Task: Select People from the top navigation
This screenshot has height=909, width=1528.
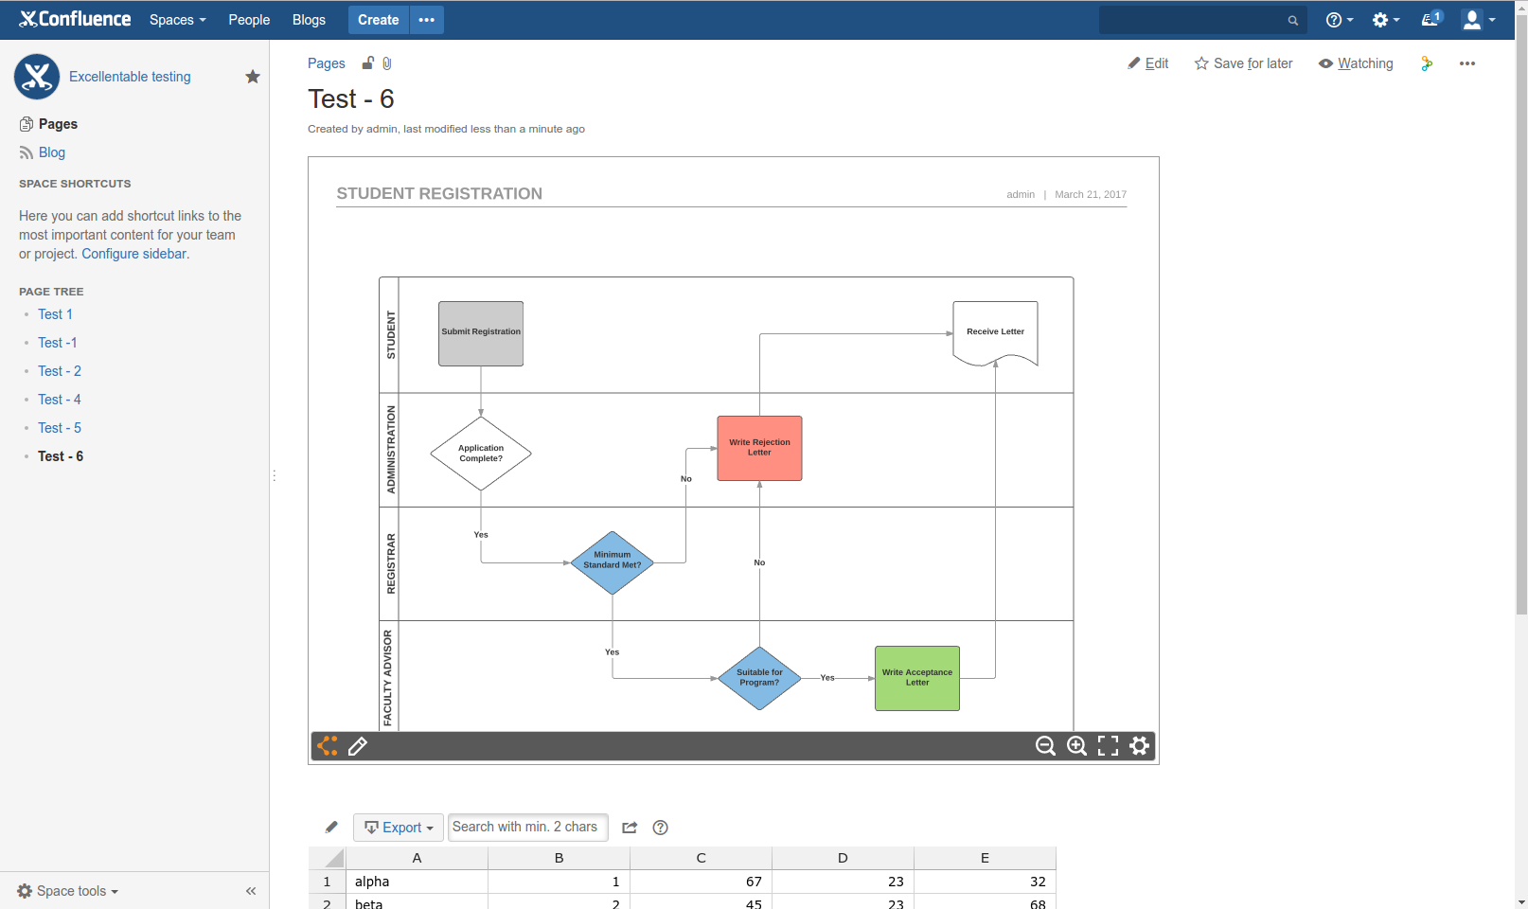Action: click(248, 19)
